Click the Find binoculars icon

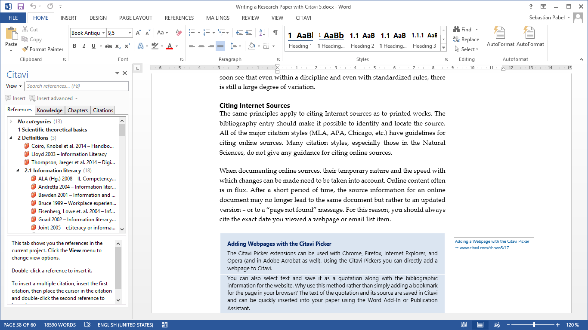coord(457,29)
